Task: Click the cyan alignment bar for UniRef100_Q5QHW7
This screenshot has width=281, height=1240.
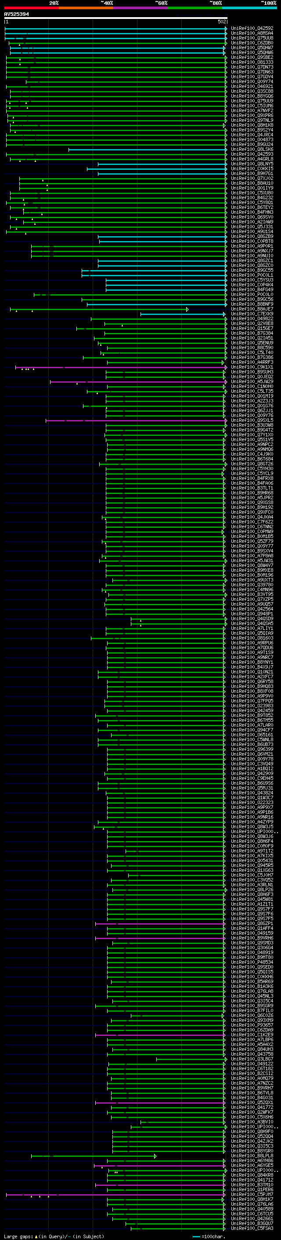Action: [118, 48]
